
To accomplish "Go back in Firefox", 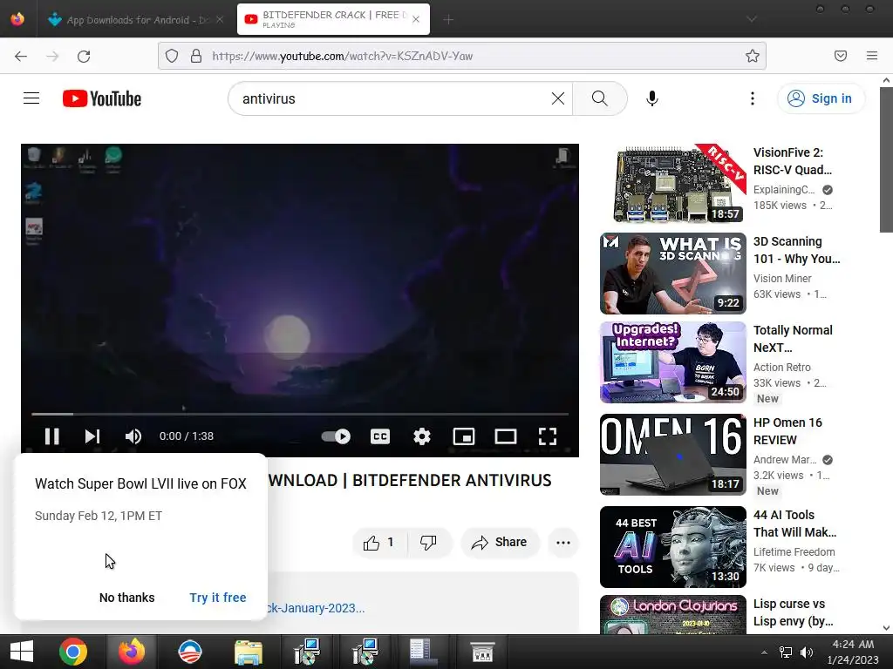I will (x=21, y=56).
